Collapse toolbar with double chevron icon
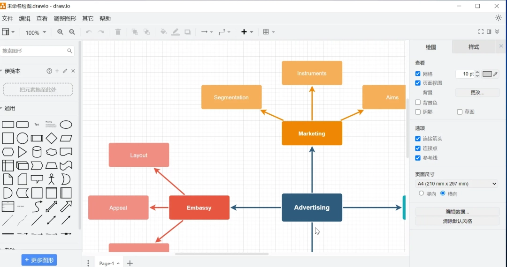 pos(497,31)
